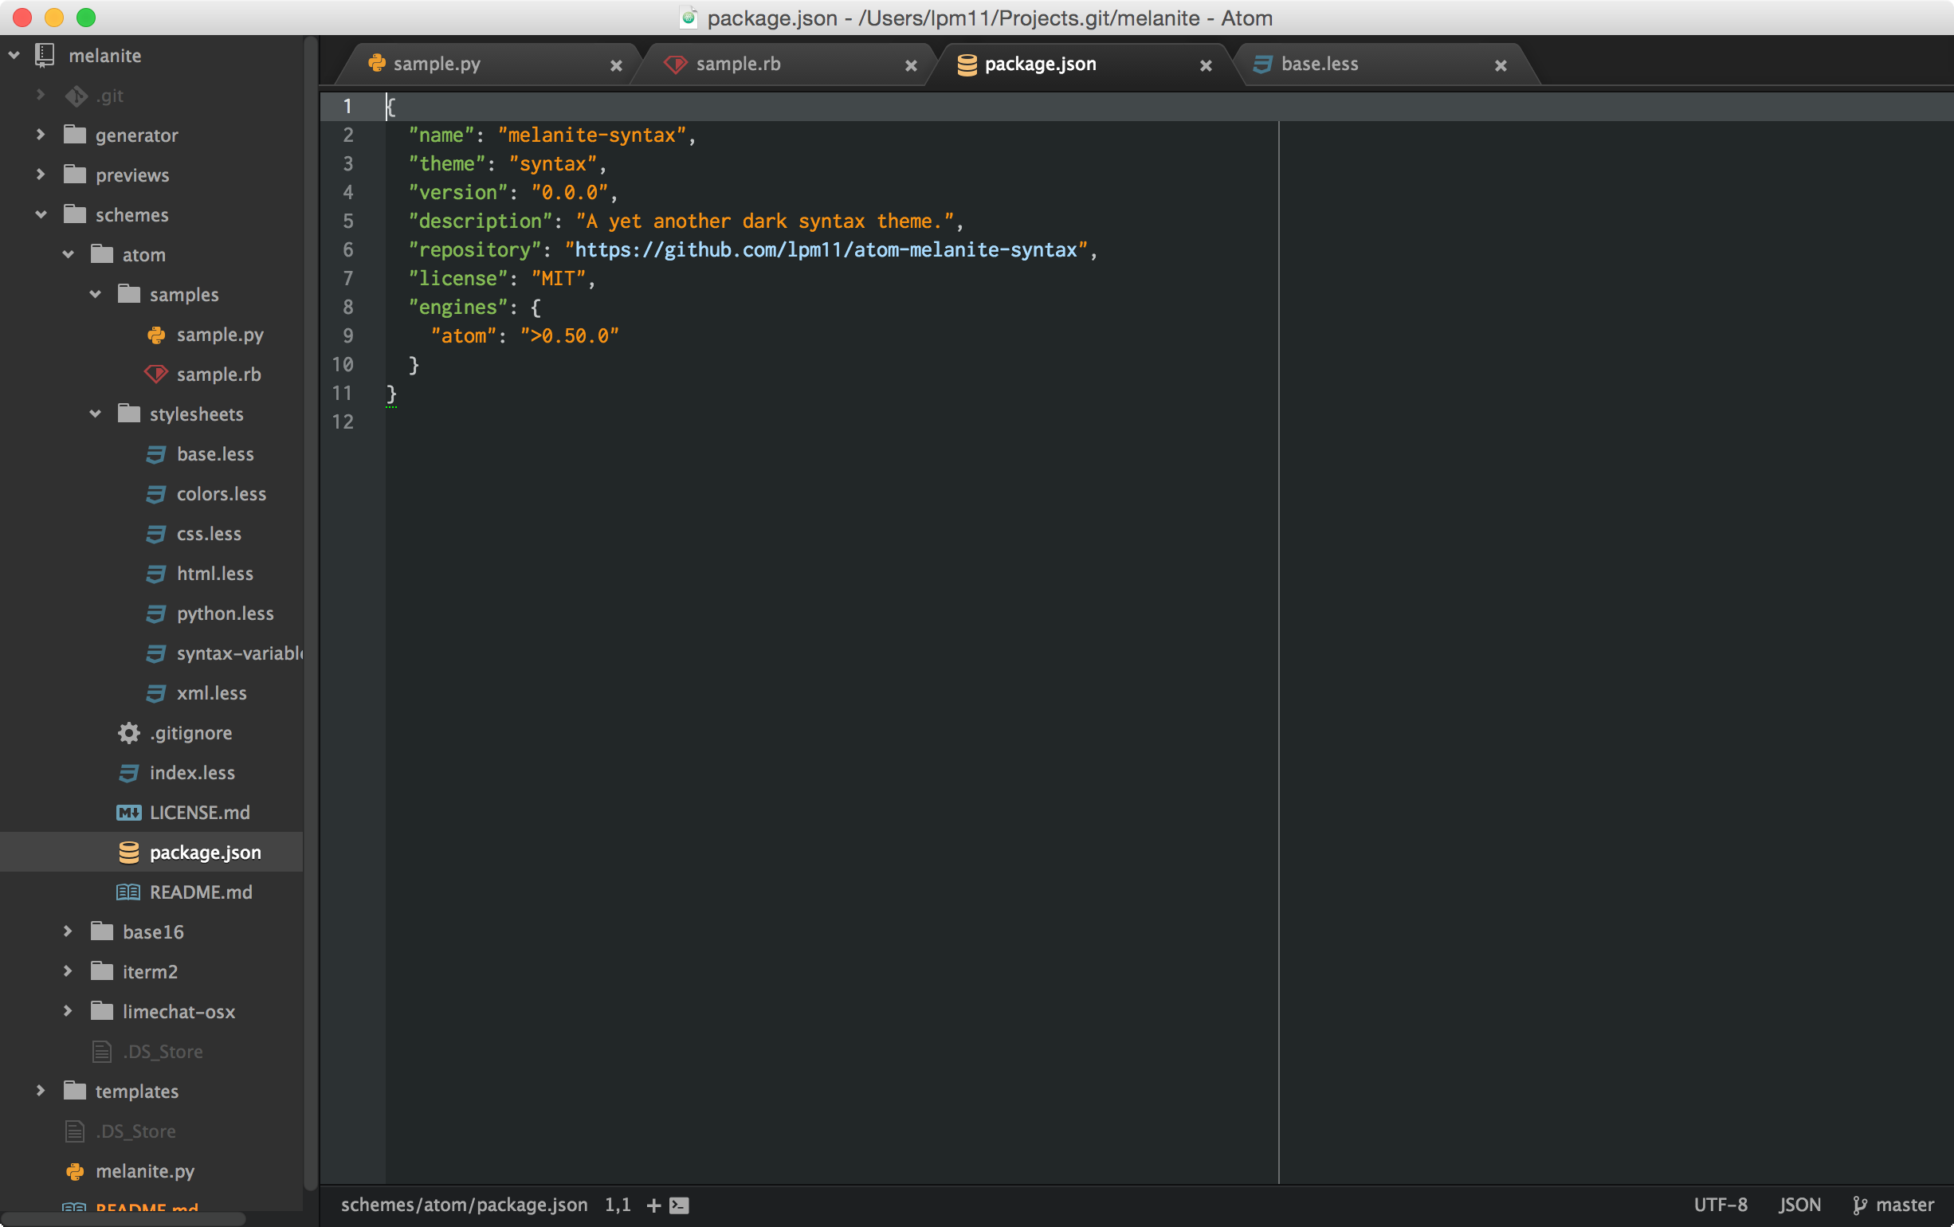1954x1227 pixels.
Task: Click the gear icon beside .gitignore
Action: click(128, 733)
